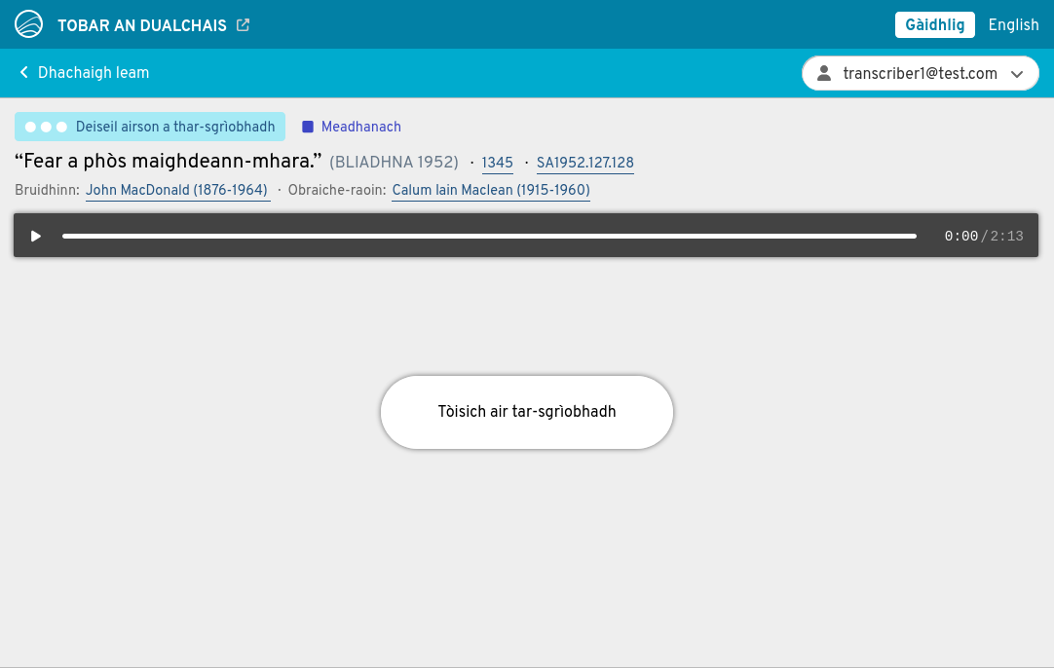The height and width of the screenshot is (668, 1054).
Task: Click the user avatar icon
Action: [824, 73]
